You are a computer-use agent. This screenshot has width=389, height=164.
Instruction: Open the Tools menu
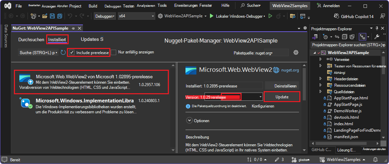pos(162,5)
